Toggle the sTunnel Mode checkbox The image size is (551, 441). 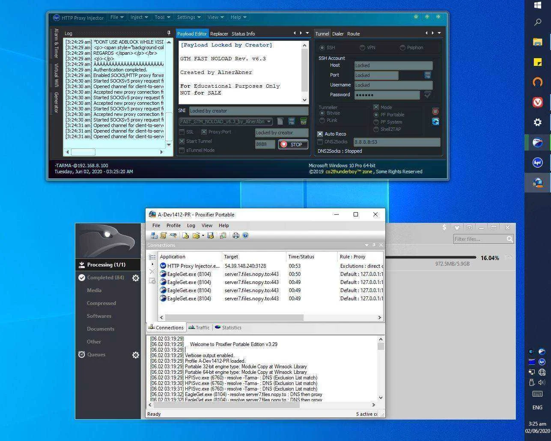click(182, 150)
